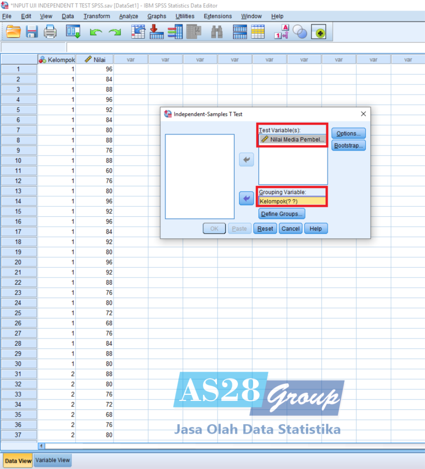425x469 pixels.
Task: Save the file using the floppy disk icon
Action: click(32, 32)
